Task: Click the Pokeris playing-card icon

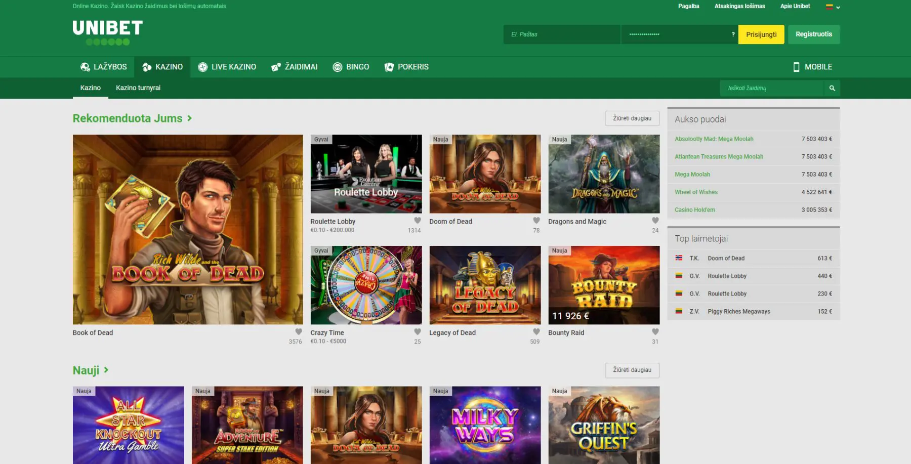Action: (x=389, y=66)
